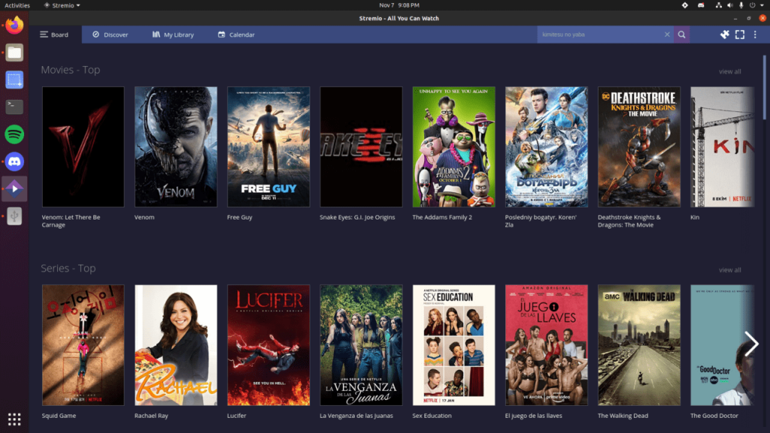The width and height of the screenshot is (770, 433).
Task: Show next Series - Top items arrow
Action: pyautogui.click(x=751, y=344)
